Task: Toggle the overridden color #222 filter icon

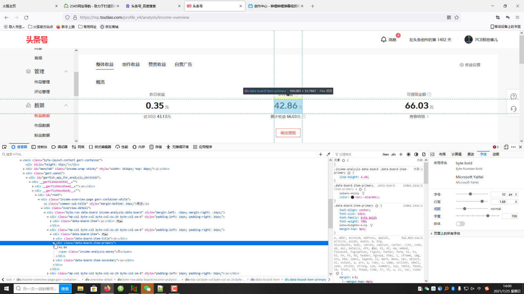Action: point(363,193)
